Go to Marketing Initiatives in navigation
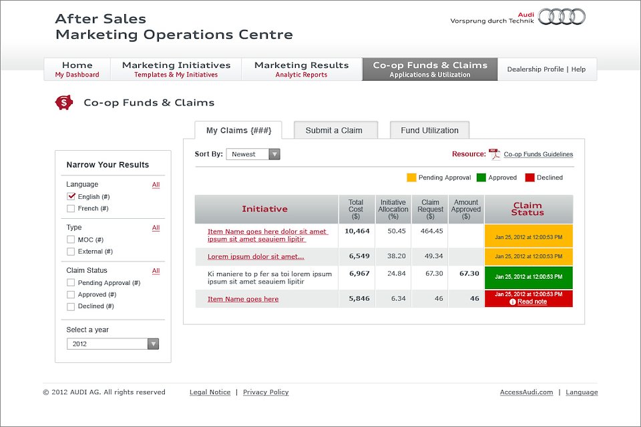 click(x=176, y=69)
